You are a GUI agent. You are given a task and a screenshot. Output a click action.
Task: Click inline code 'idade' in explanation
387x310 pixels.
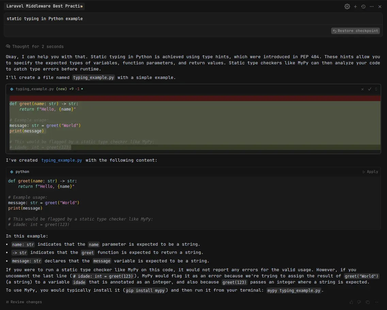pos(79,282)
